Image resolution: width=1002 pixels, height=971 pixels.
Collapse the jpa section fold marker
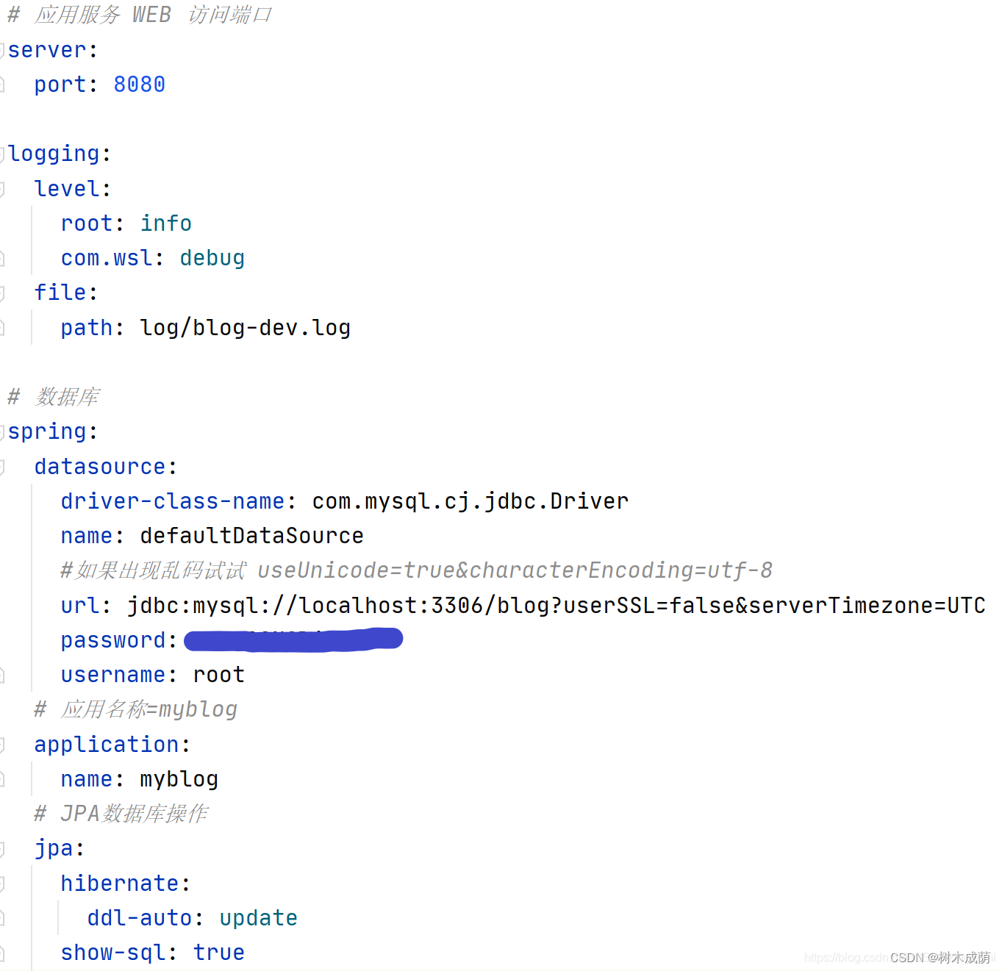point(2,849)
